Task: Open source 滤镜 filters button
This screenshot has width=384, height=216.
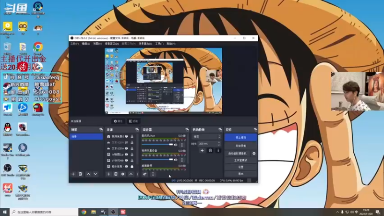Action: [133, 121]
